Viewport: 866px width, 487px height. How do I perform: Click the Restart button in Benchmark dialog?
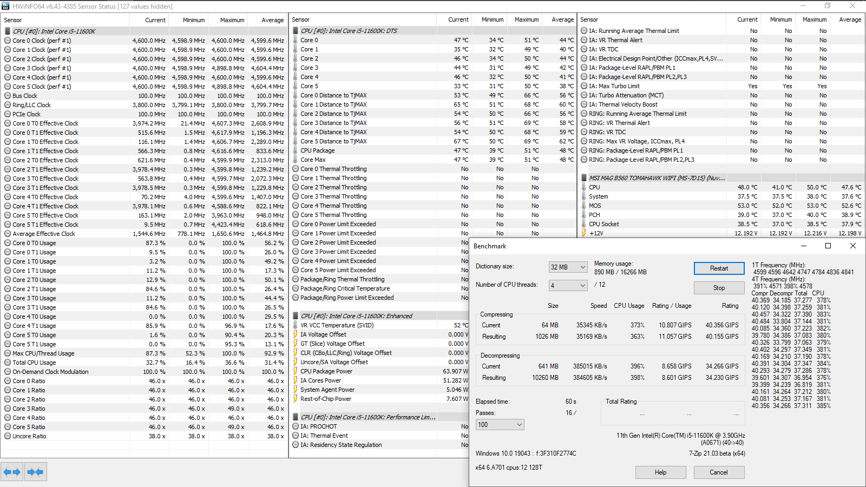click(x=719, y=268)
